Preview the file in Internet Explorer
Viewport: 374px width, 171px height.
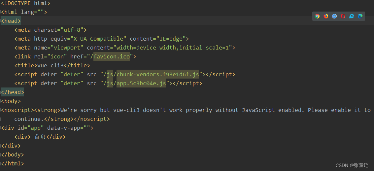click(x=352, y=16)
